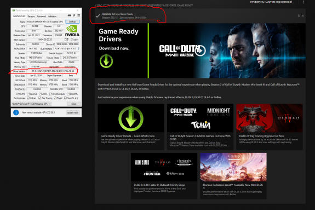The height and width of the screenshot is (210, 315).
Task: Click the Lookup button in GPU-Z
Action: pos(72,21)
